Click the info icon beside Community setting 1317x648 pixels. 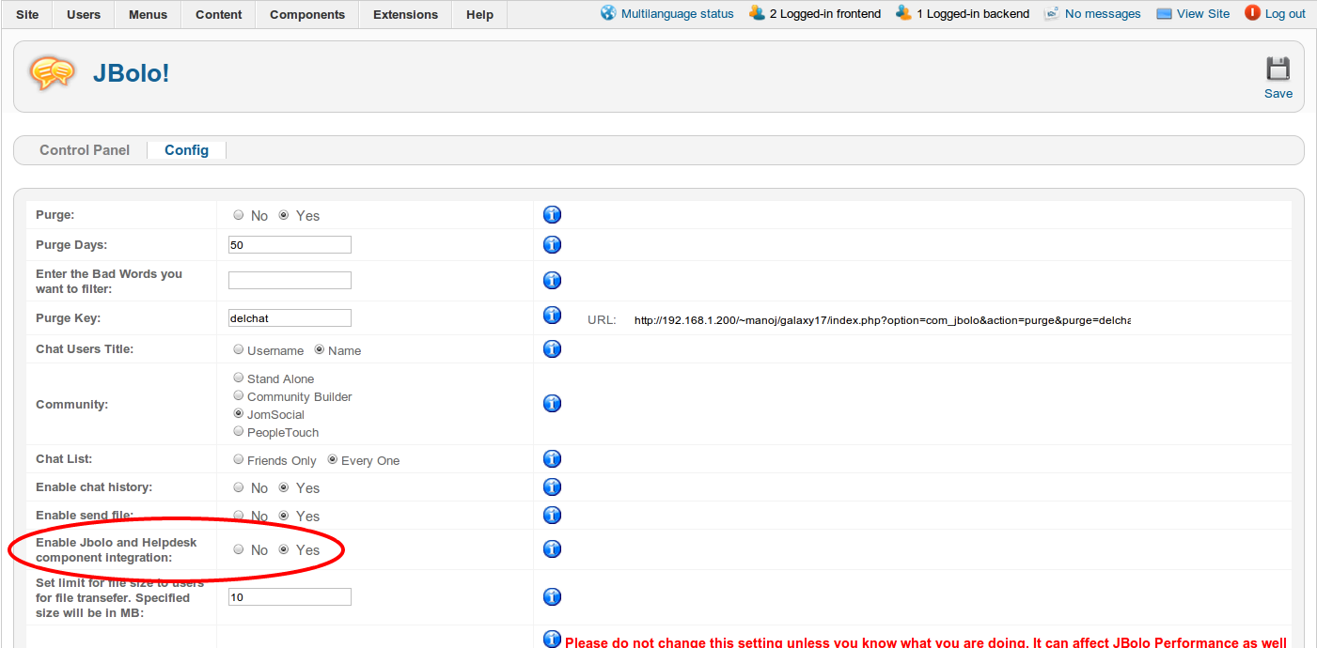(552, 404)
